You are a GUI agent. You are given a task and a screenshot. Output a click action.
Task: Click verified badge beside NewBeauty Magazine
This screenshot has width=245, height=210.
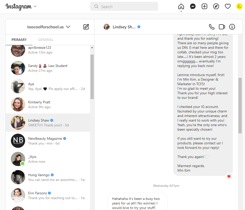(65, 138)
